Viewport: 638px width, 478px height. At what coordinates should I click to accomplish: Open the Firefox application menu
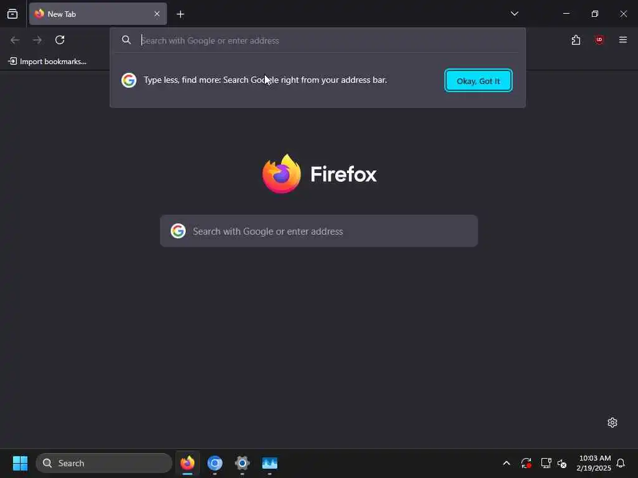pos(623,40)
